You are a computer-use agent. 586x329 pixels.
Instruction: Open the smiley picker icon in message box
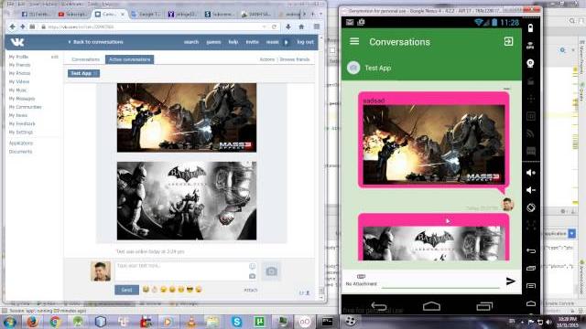click(253, 266)
